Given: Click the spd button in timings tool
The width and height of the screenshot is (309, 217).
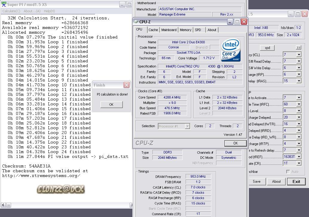Looking at the screenshot, I should [267, 48].
